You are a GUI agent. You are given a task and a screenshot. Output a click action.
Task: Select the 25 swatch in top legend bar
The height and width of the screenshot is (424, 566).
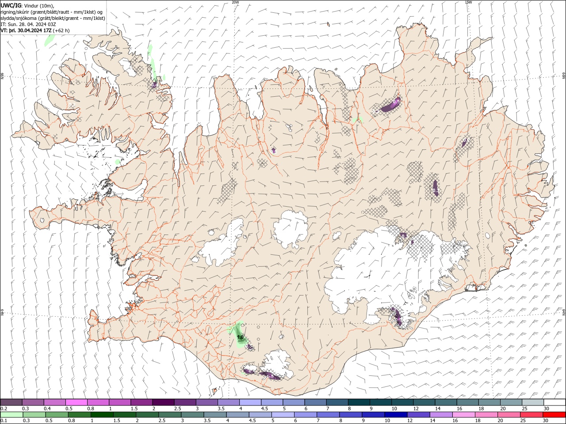click(x=532, y=402)
